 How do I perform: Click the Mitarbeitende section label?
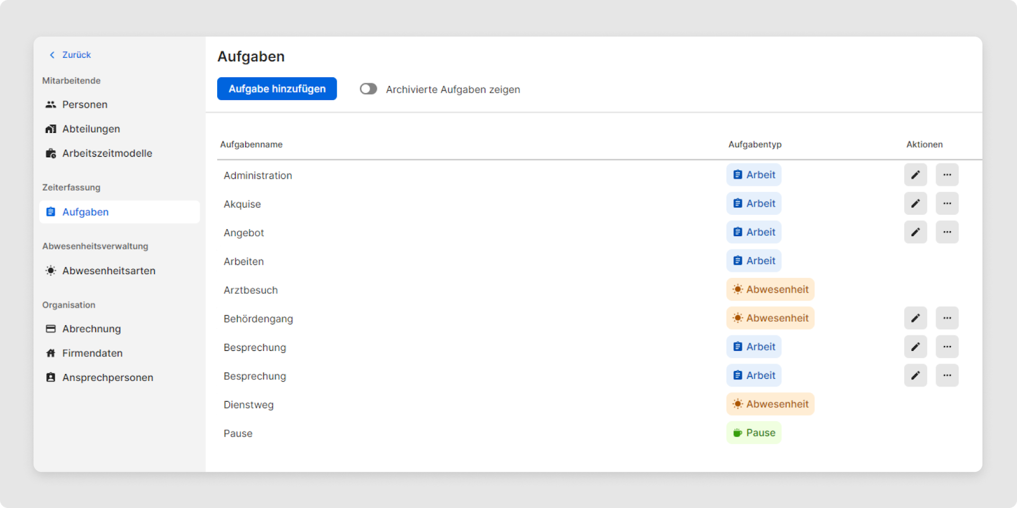(x=72, y=80)
